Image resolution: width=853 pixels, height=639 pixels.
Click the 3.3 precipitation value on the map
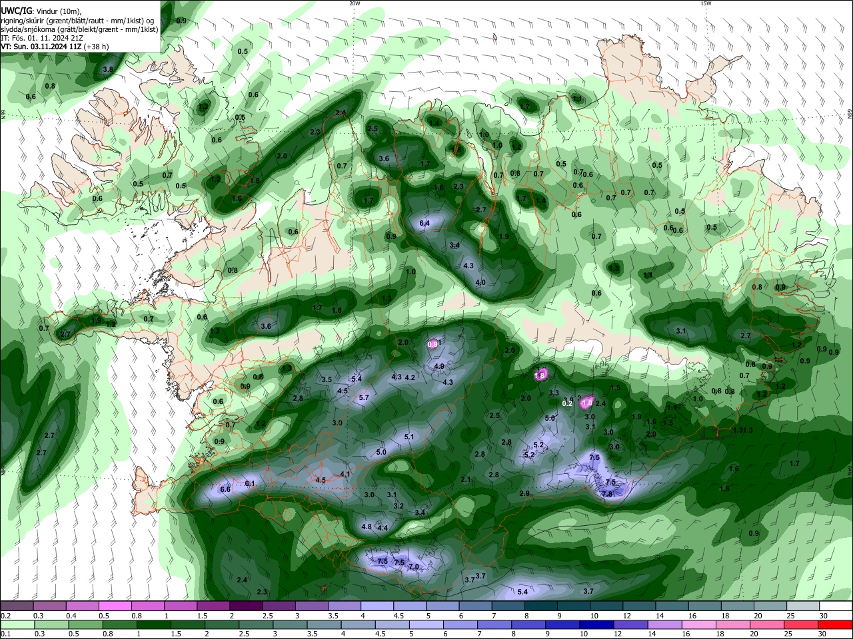[x=554, y=393]
